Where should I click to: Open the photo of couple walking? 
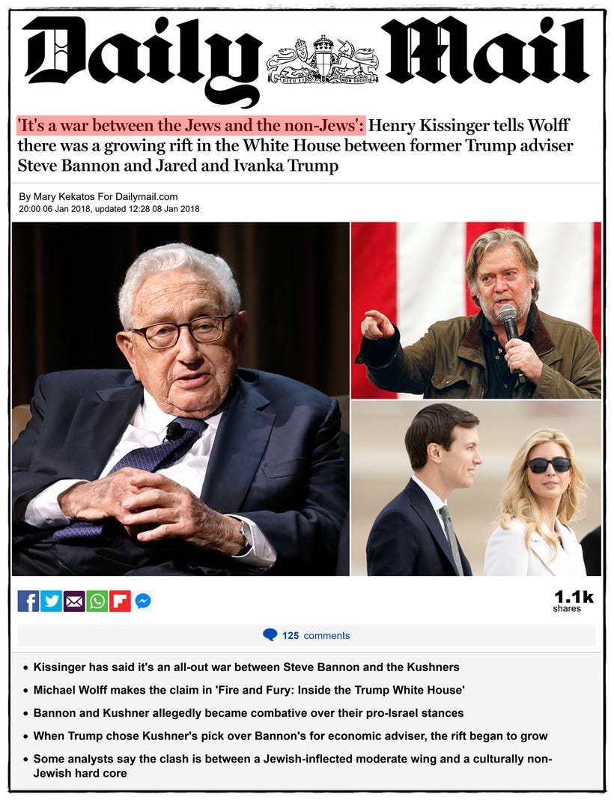[476, 488]
